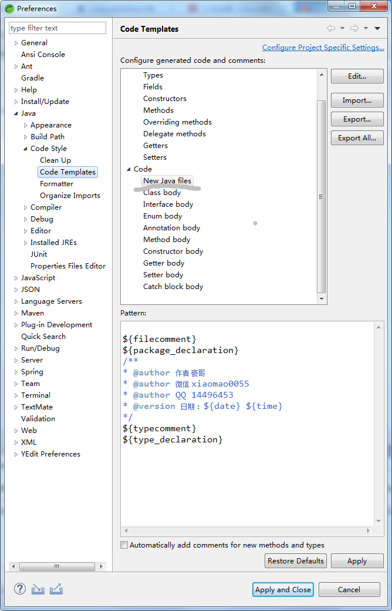Select Formatter preference page
392x611 pixels.
[x=56, y=183]
